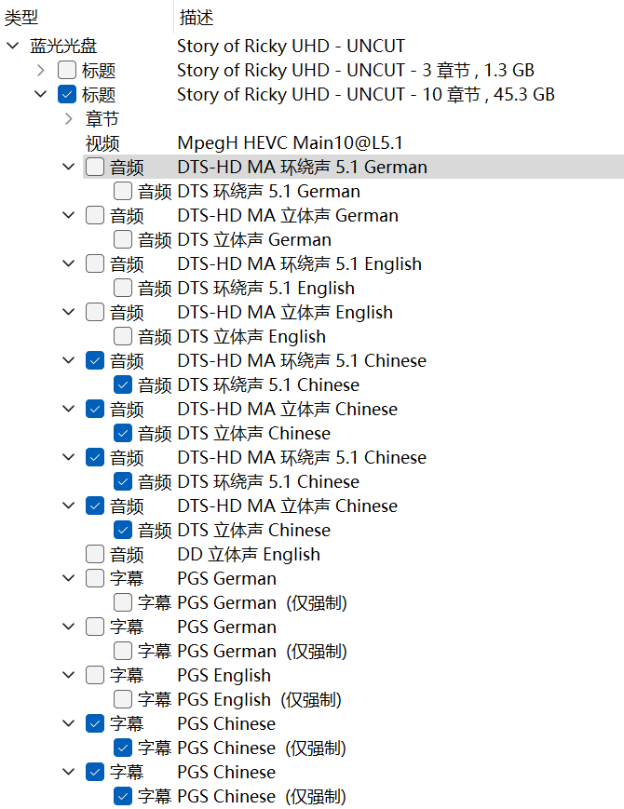Screen dimensions: 624x809
Task: Select the 章节 tree label
Action: (102, 118)
